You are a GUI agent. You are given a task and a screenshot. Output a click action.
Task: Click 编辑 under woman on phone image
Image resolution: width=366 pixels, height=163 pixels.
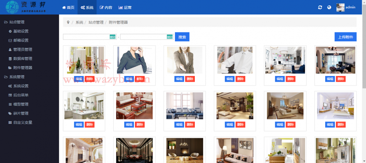[x=129, y=79]
